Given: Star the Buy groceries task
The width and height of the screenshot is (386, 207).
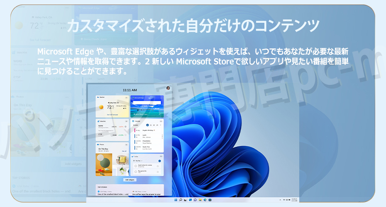Looking at the screenshot, I should tap(158, 172).
